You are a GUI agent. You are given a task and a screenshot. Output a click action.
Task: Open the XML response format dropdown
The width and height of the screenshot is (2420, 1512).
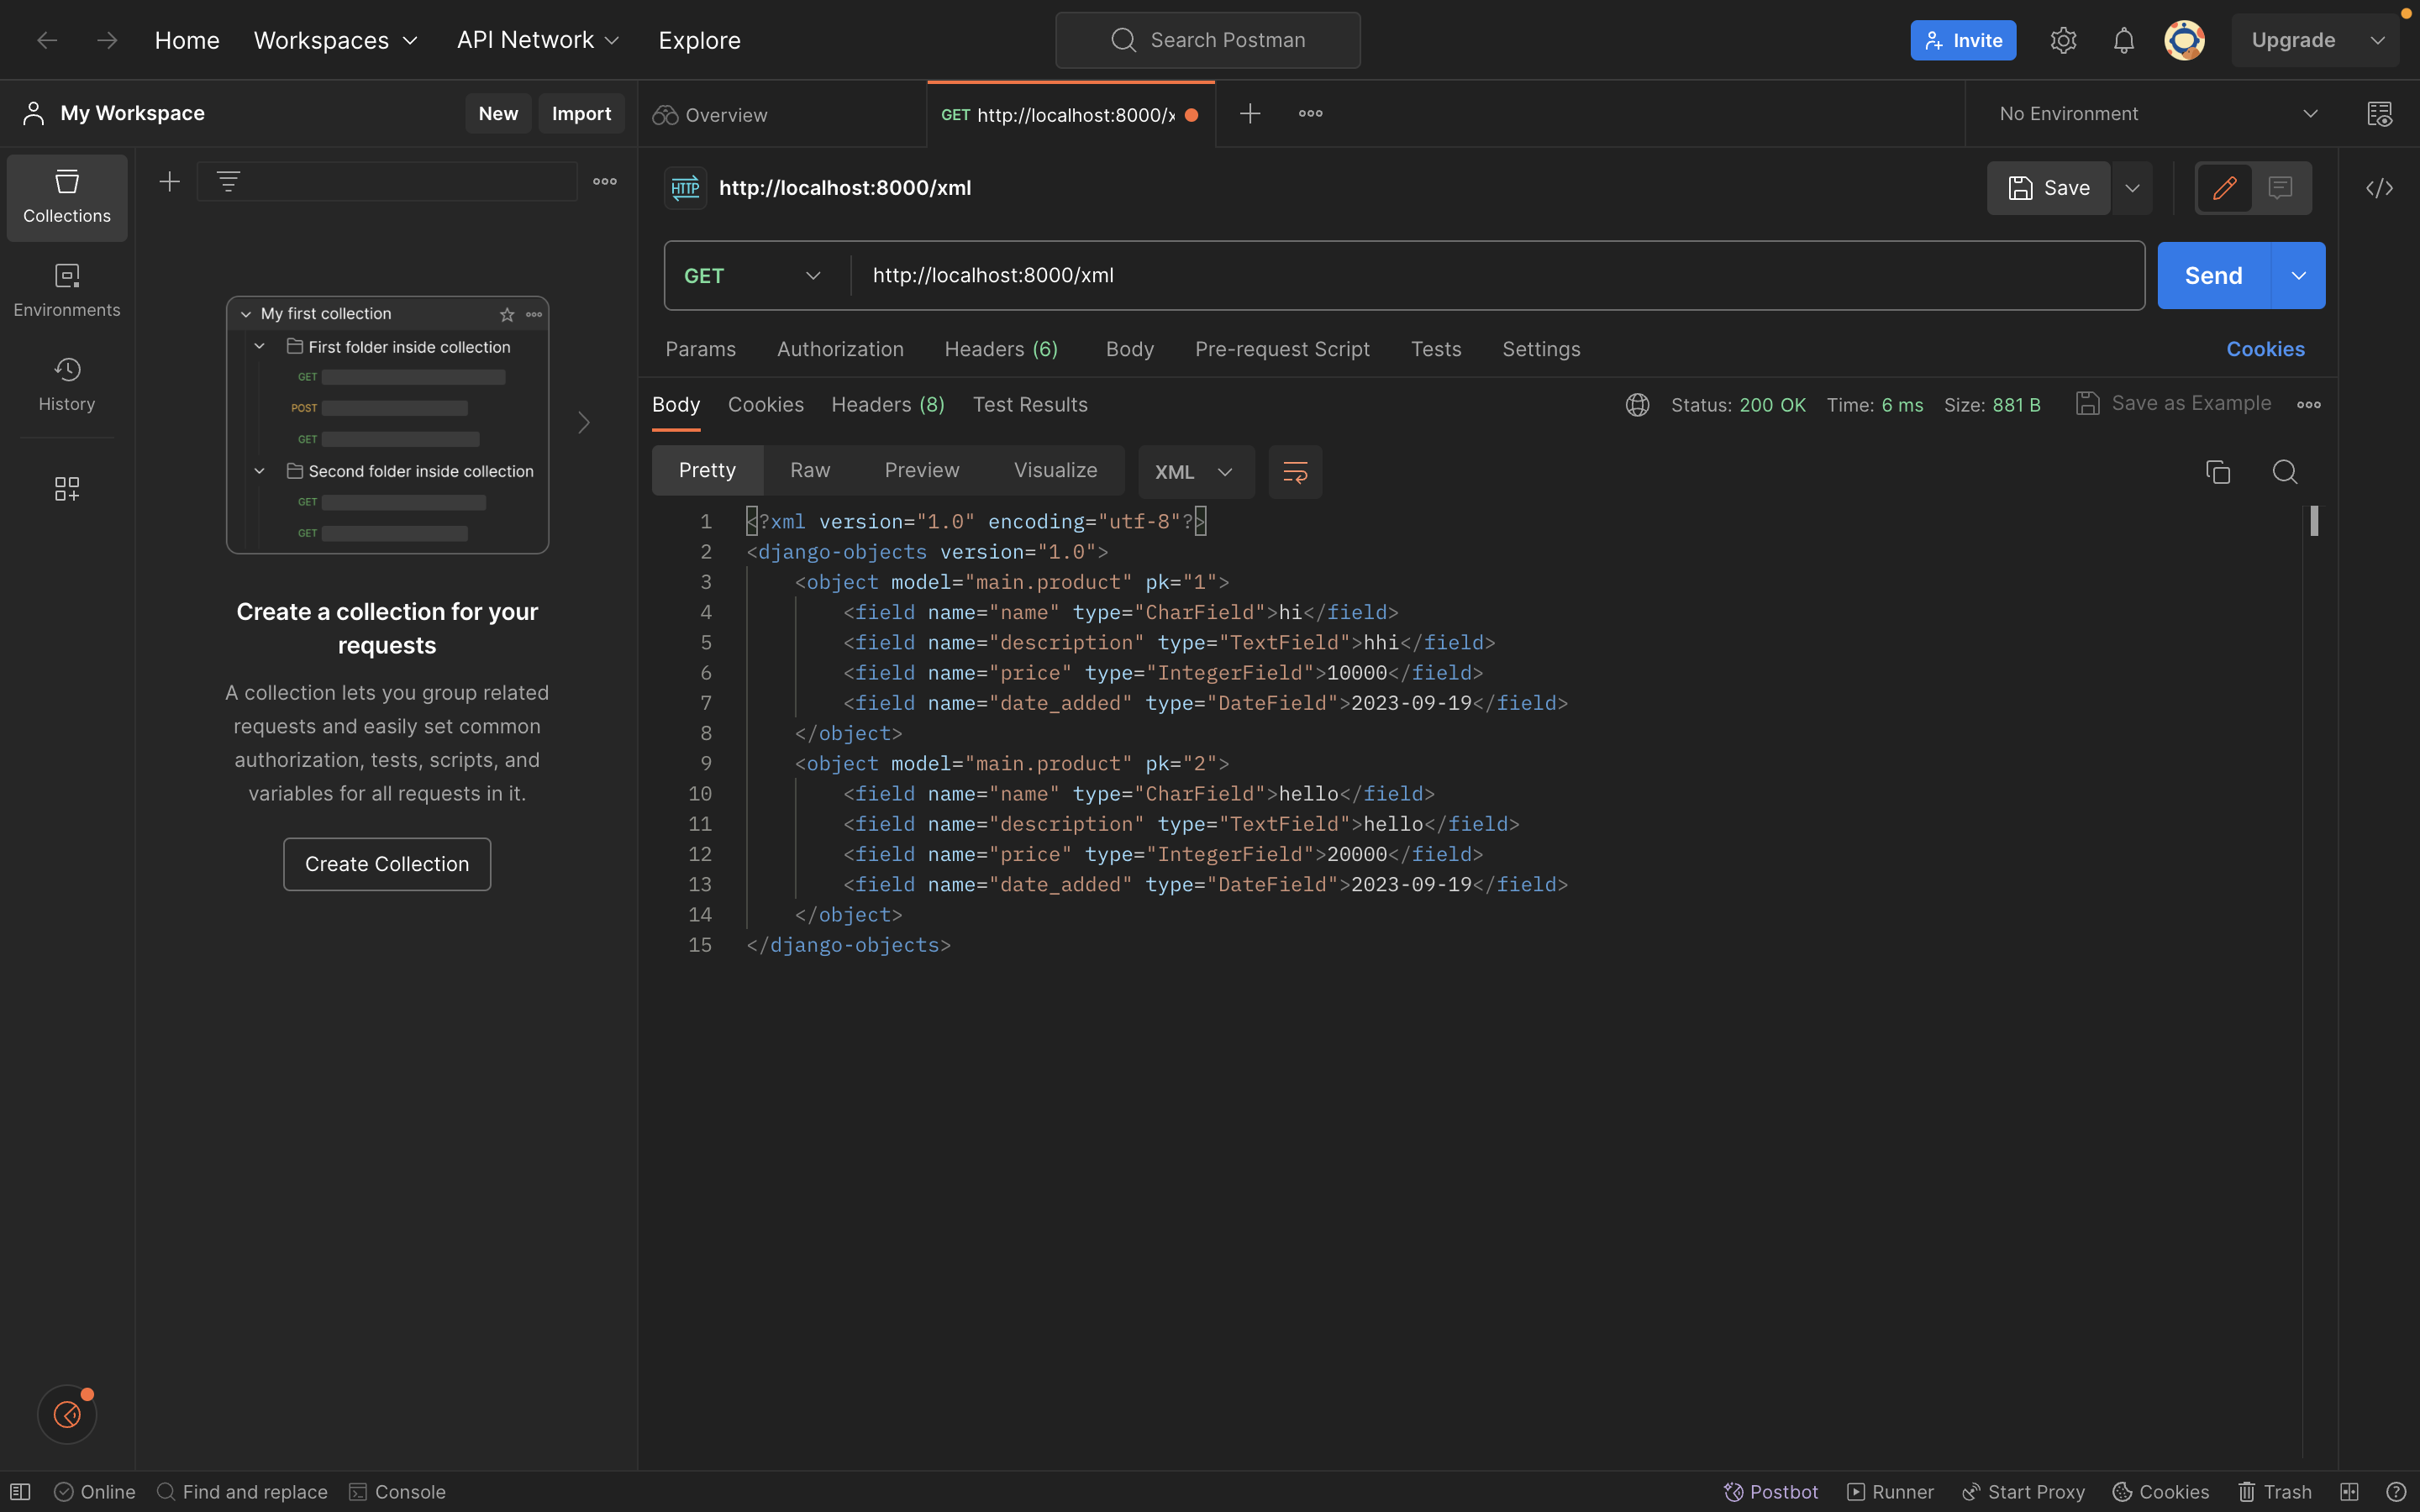pyautogui.click(x=1196, y=471)
